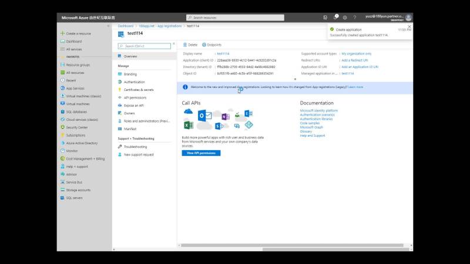Click the test1114 display name link
This screenshot has width=470, height=264.
[x=223, y=53]
